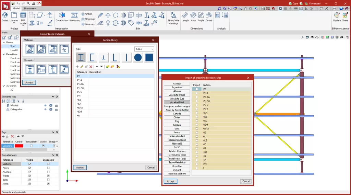Check the Import box for IPE A
The height and width of the screenshot is (195, 351).
click(197, 93)
